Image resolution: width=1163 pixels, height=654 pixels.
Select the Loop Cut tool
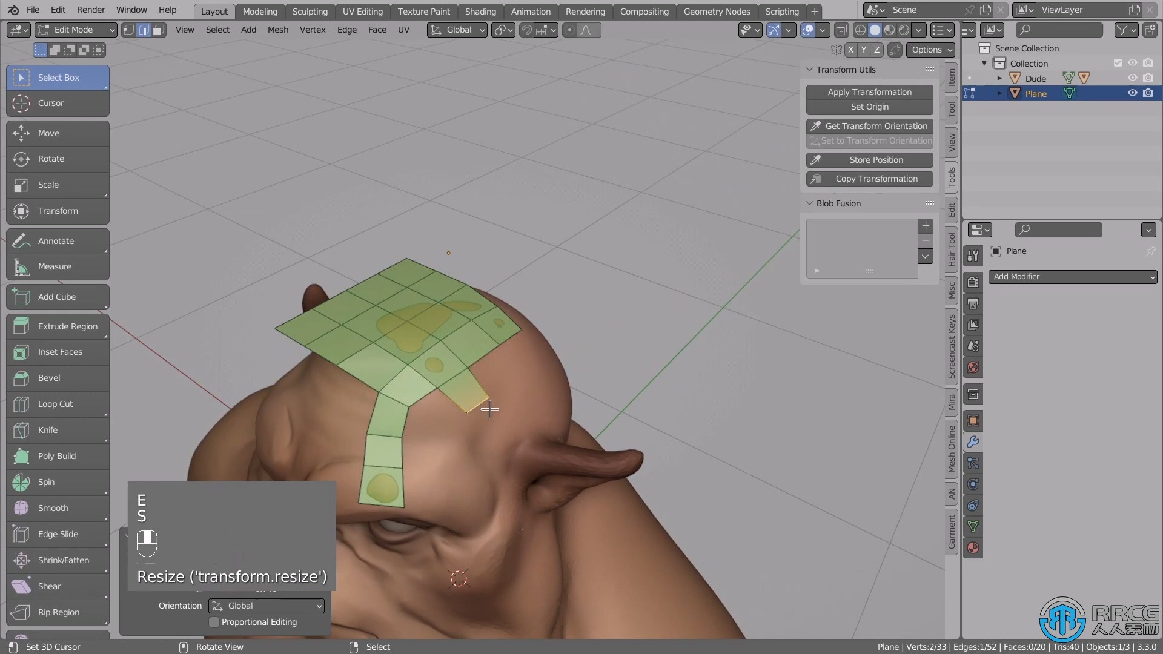tap(56, 403)
